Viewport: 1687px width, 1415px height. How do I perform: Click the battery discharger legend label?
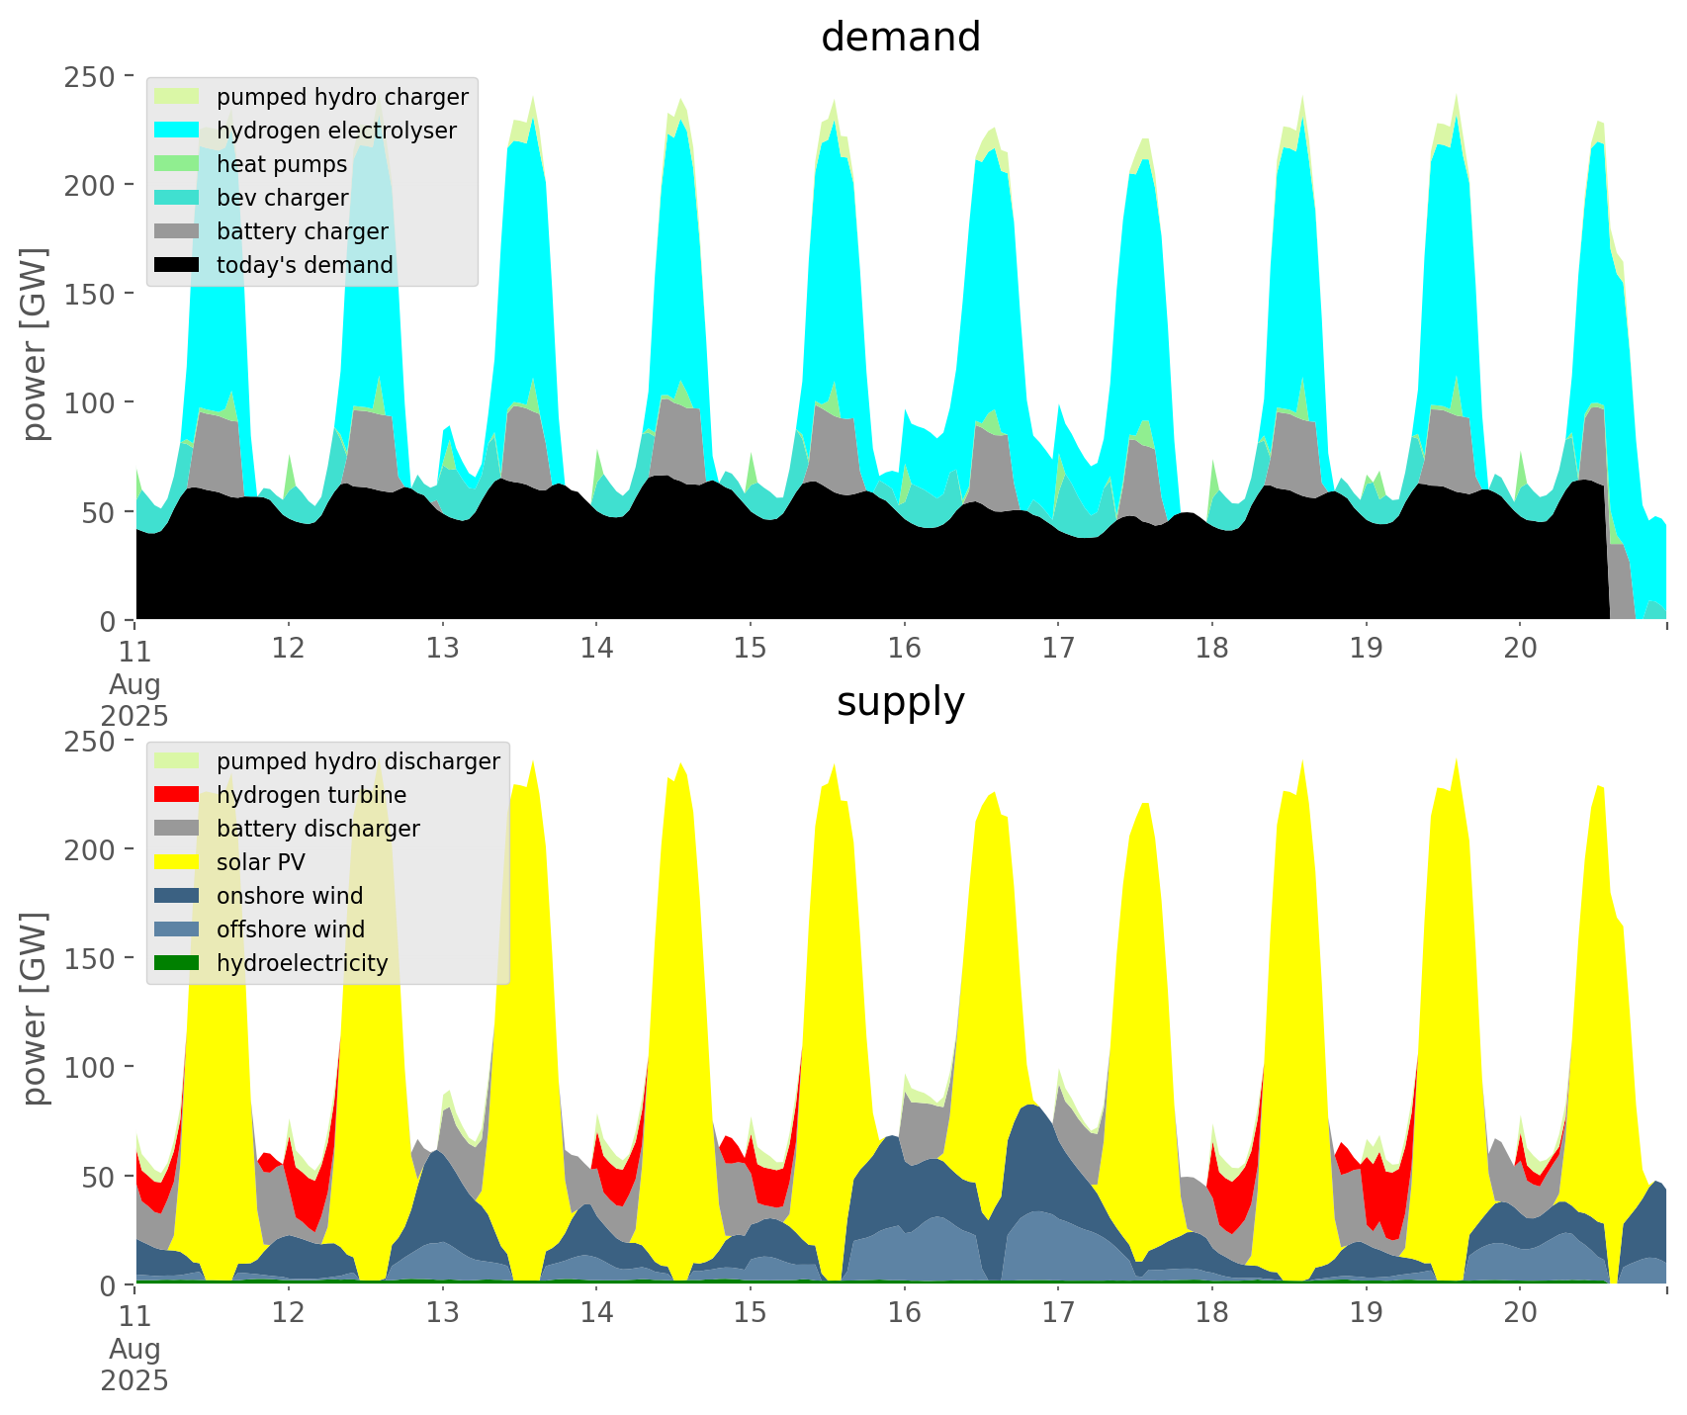point(317,829)
